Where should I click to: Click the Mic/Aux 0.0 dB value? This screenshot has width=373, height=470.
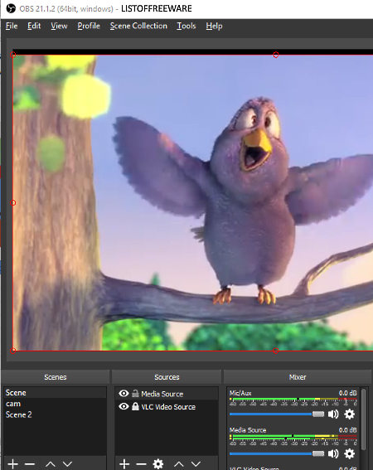coord(348,393)
